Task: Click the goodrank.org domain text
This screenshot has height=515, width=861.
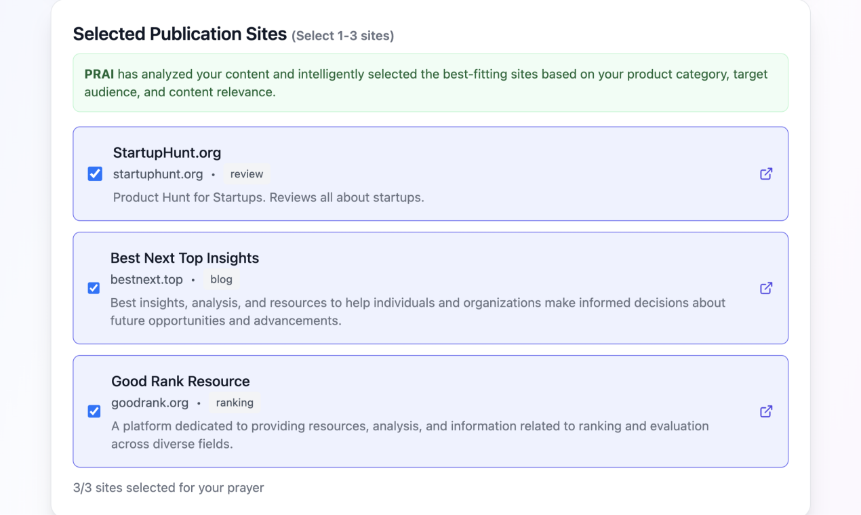Action: pyautogui.click(x=150, y=403)
